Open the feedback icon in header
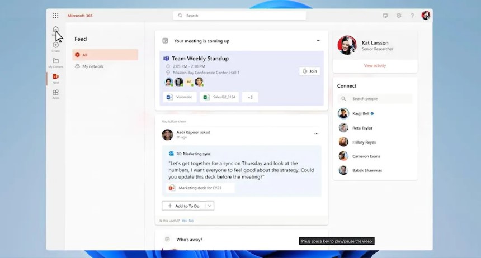This screenshot has height=258, width=481. (x=385, y=15)
